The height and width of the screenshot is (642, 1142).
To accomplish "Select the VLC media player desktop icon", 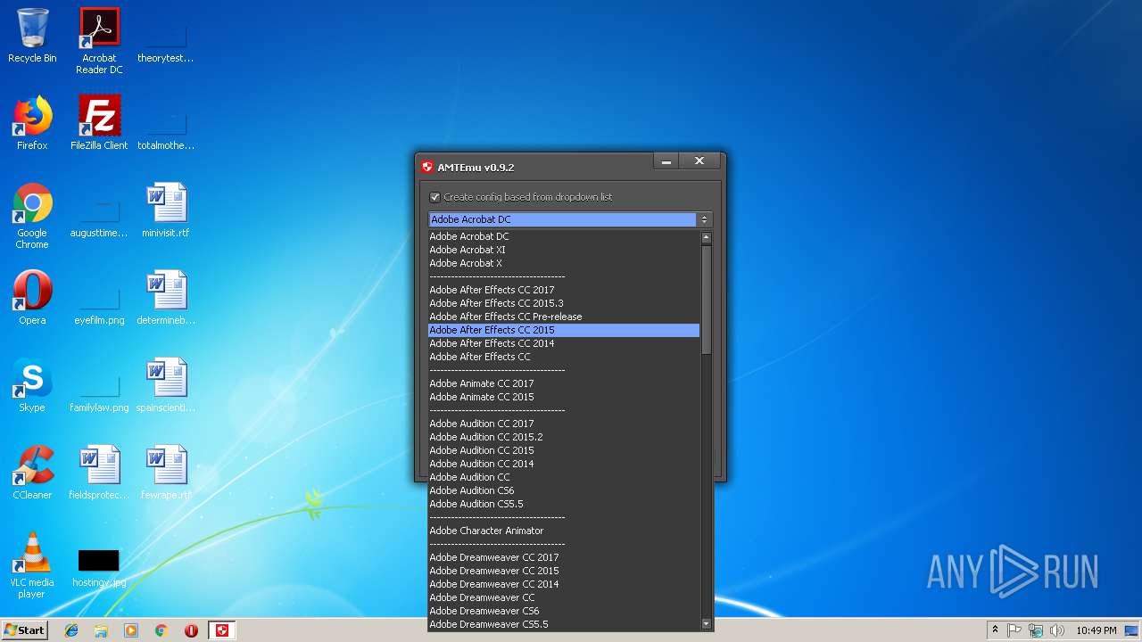I will (x=32, y=565).
